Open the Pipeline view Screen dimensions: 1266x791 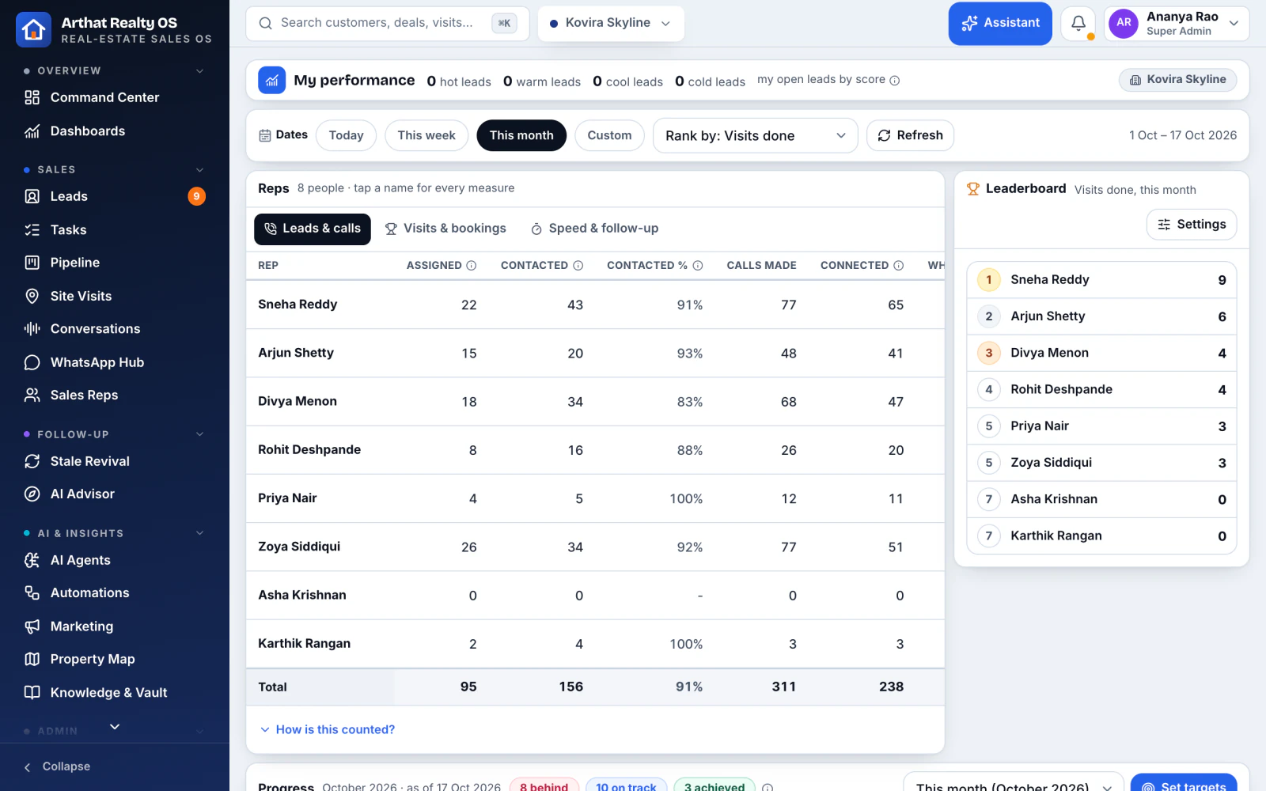pyautogui.click(x=115, y=263)
